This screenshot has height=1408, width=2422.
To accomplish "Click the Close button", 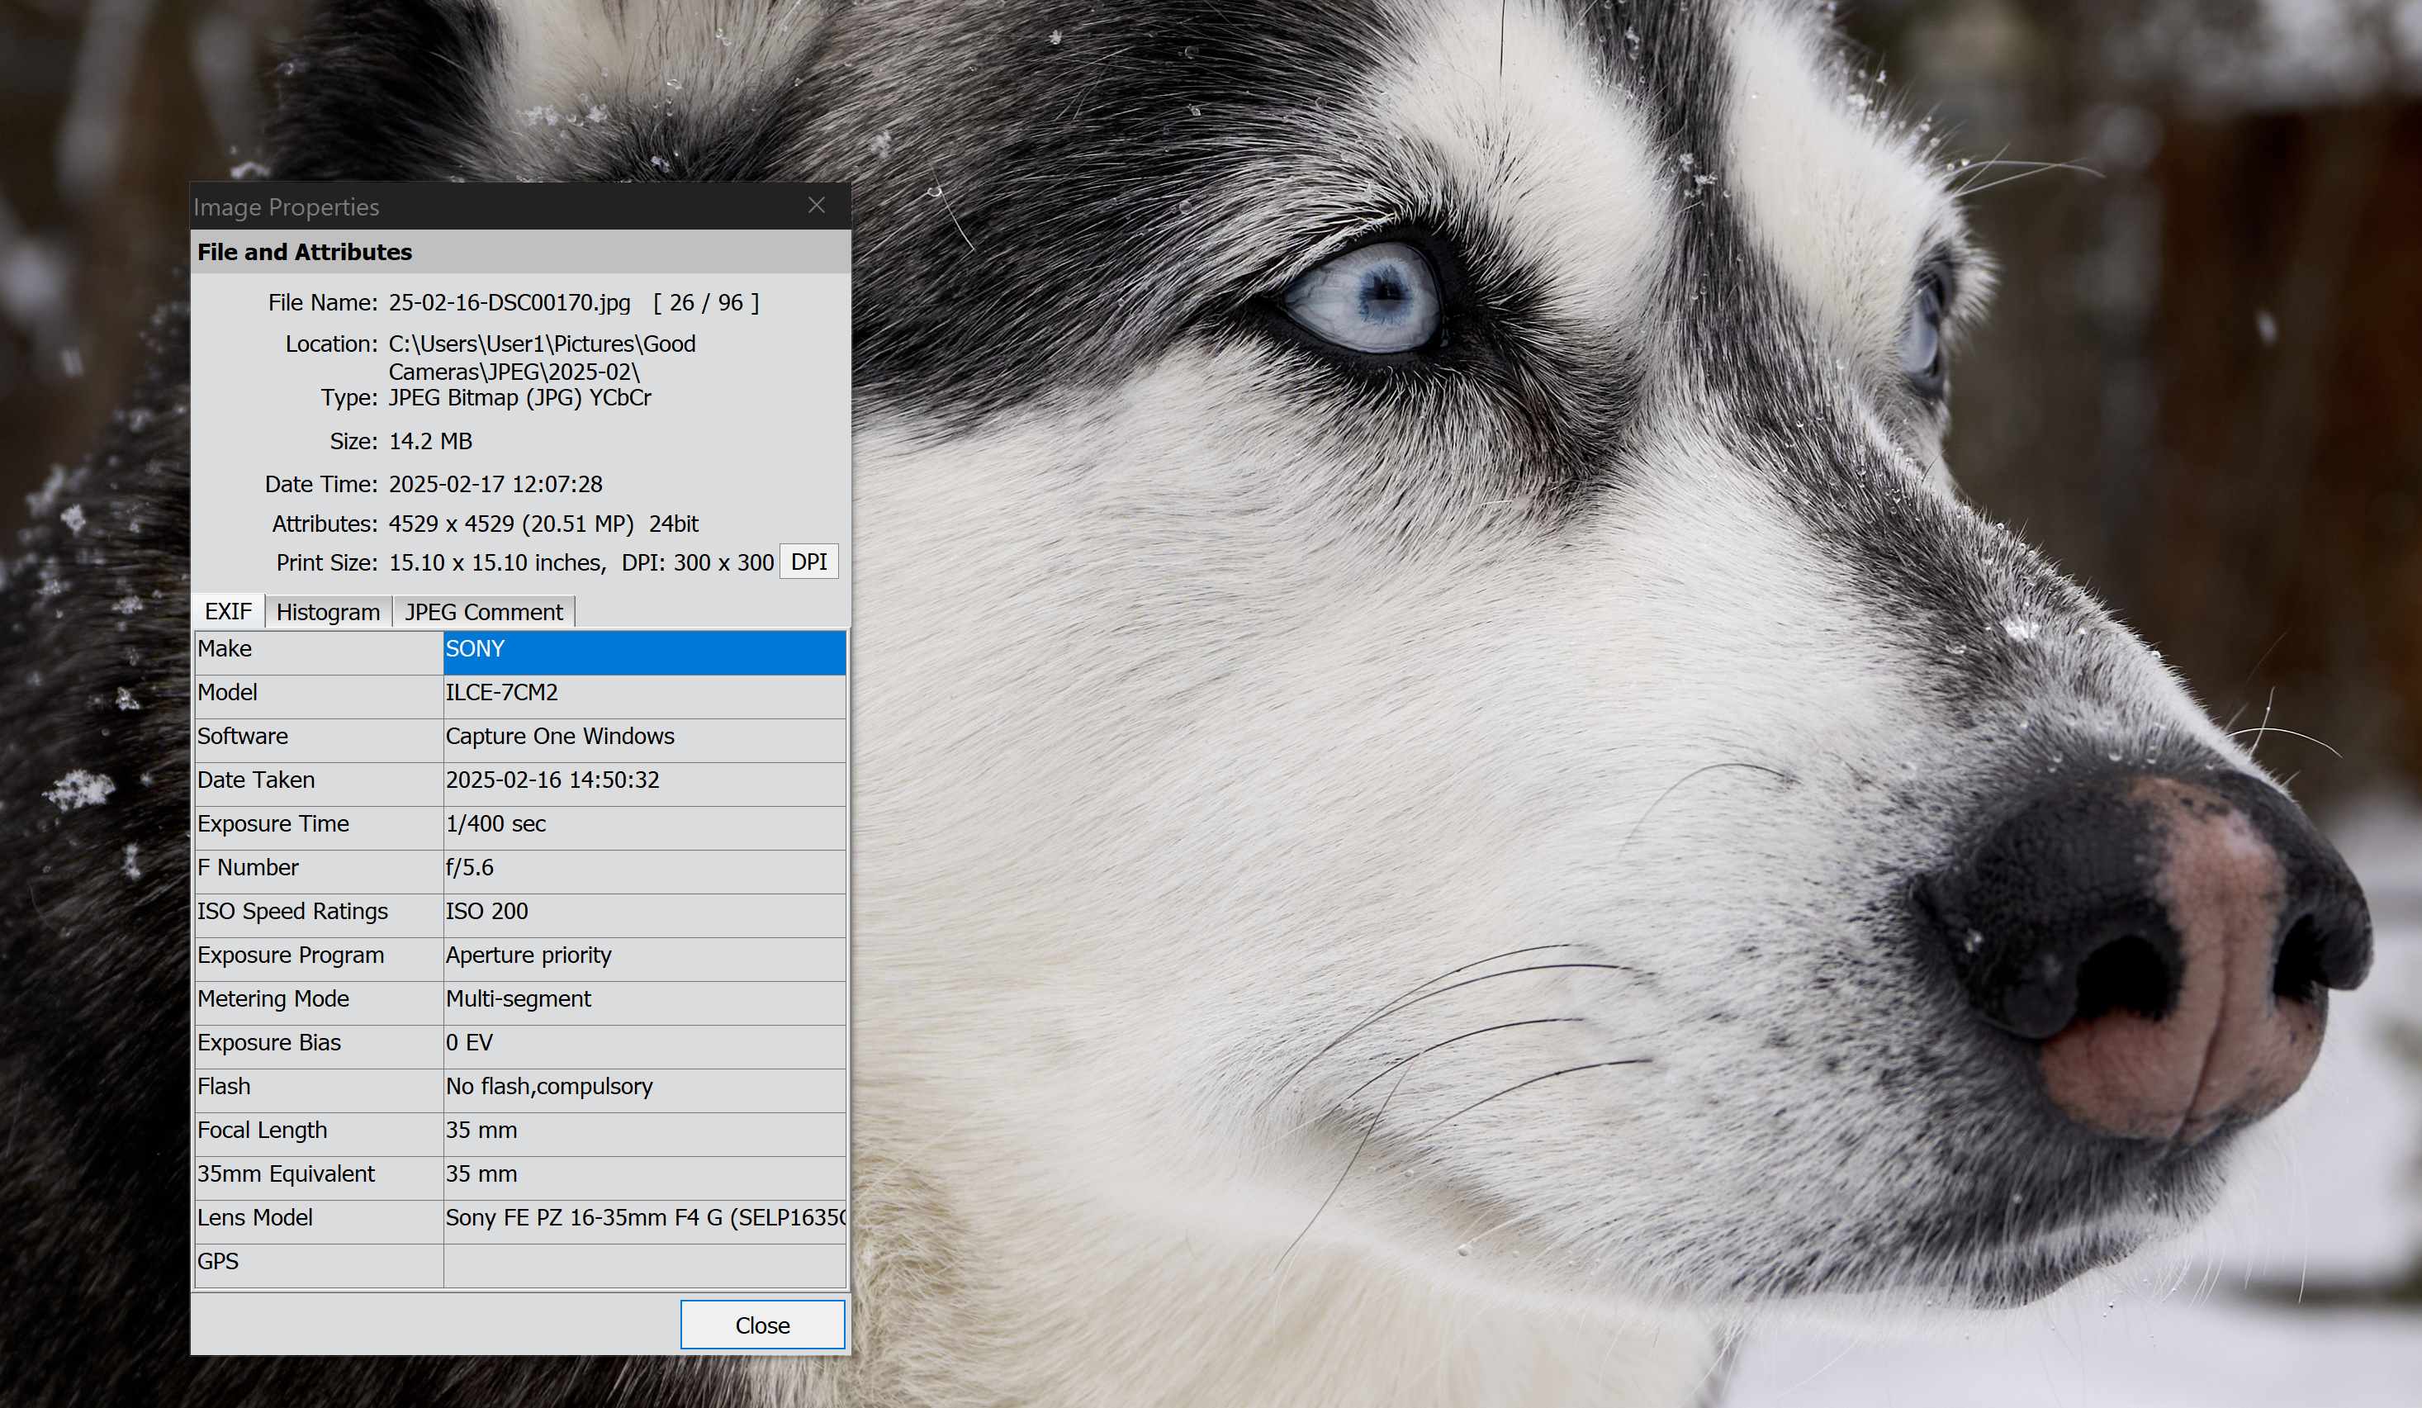I will [x=762, y=1325].
